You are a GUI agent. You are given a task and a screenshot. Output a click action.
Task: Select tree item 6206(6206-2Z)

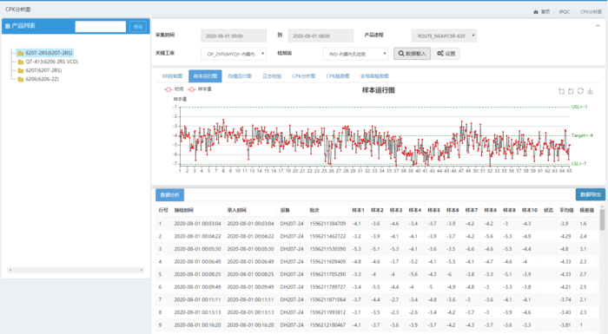(43, 79)
